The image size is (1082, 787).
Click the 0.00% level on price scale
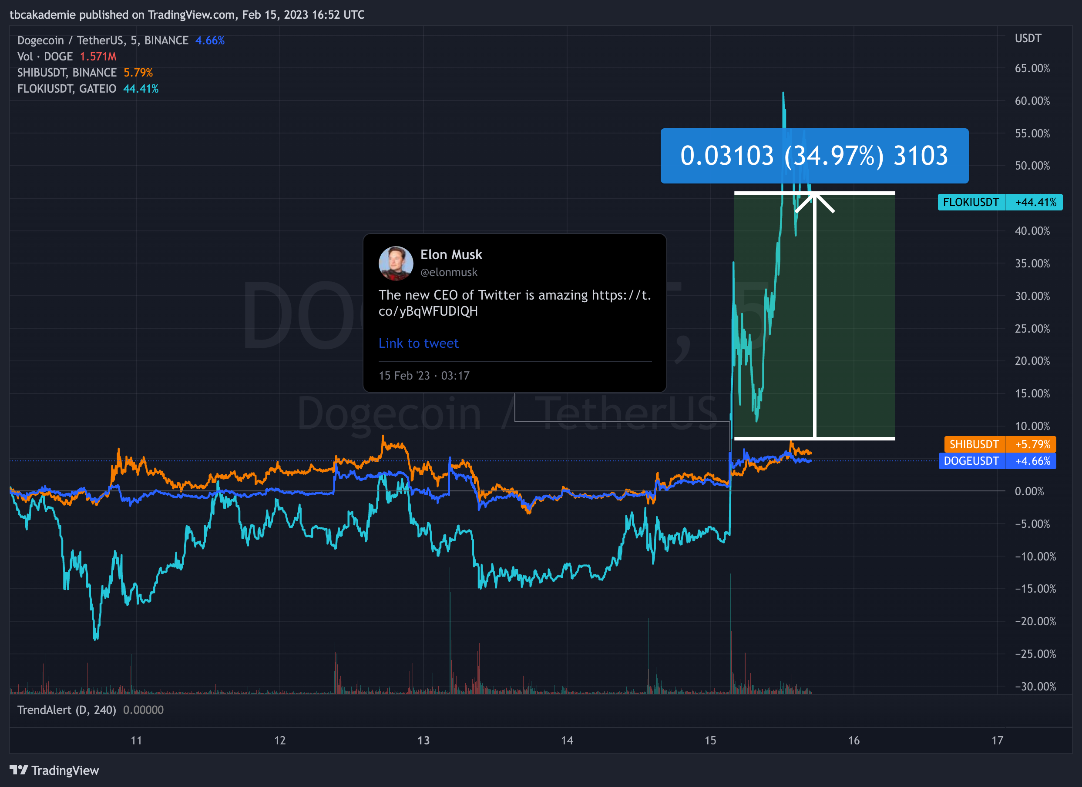pyautogui.click(x=1029, y=491)
